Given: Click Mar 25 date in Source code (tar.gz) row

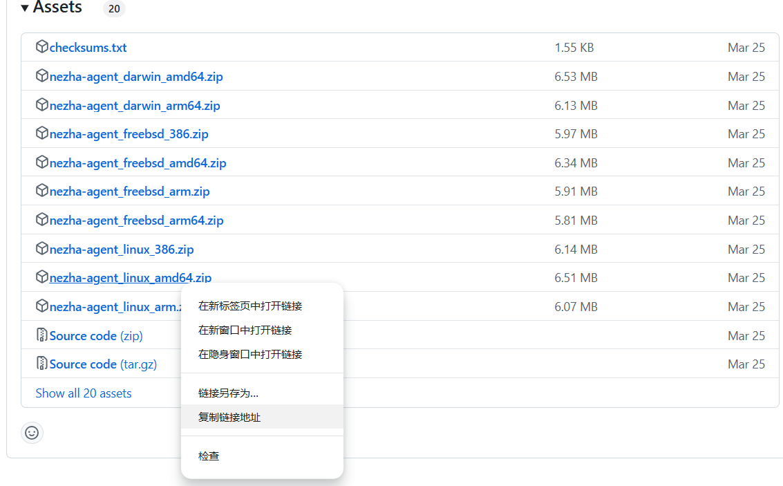Looking at the screenshot, I should point(746,364).
